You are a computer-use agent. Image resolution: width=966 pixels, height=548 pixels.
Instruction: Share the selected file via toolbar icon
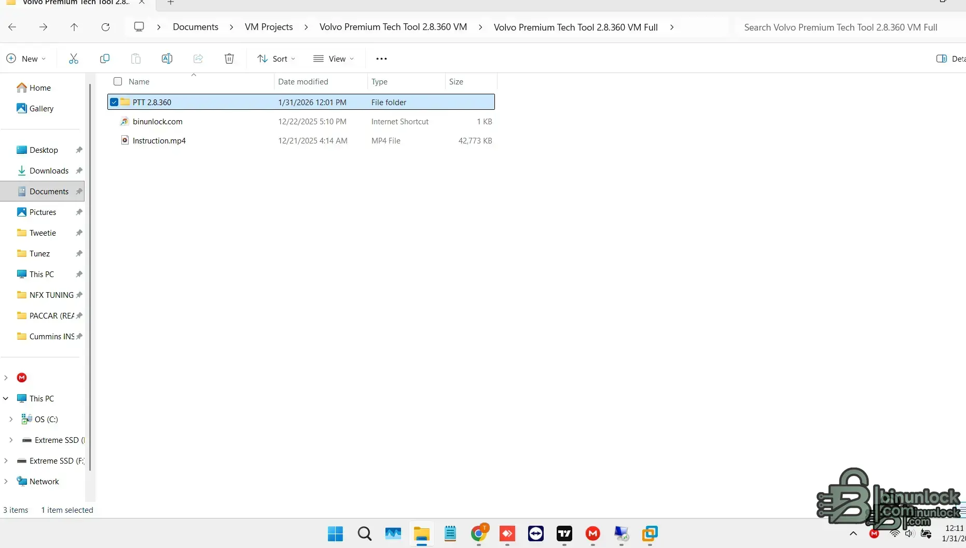click(x=198, y=59)
